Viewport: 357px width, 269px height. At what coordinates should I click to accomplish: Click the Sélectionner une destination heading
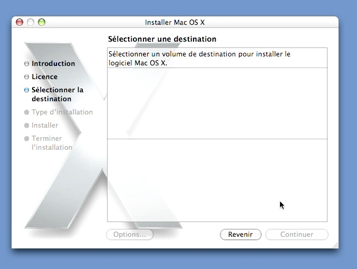pos(162,39)
